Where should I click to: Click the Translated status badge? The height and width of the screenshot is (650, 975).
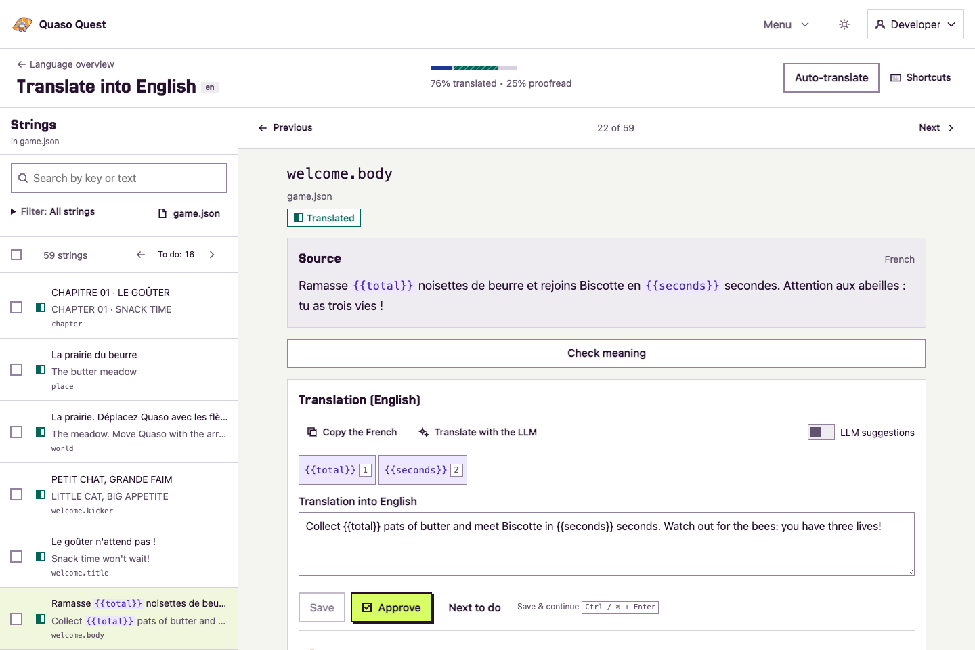[x=324, y=217]
